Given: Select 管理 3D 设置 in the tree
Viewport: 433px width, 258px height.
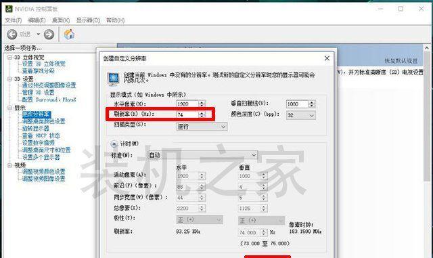Looking at the screenshot, I should [38, 92].
